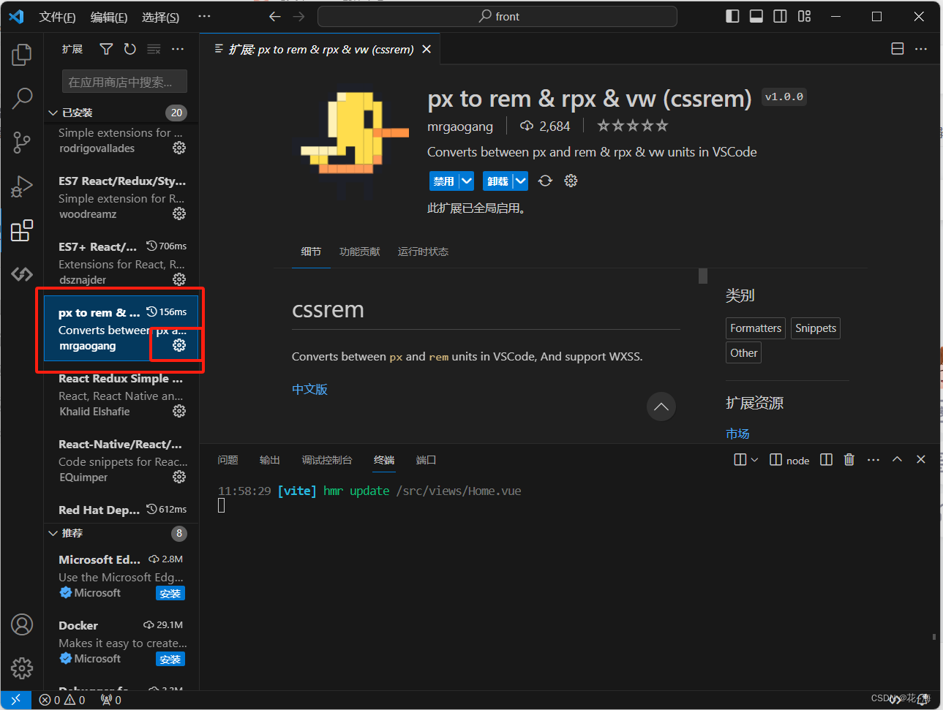
Task: Toggle the bottom panel visibility
Action: pos(756,15)
